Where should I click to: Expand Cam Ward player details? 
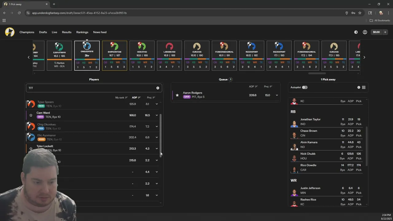tap(157, 115)
